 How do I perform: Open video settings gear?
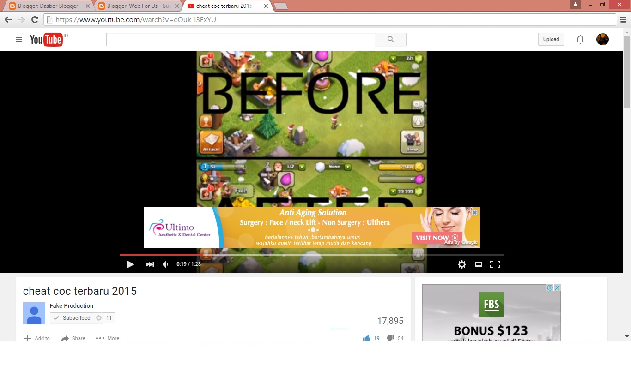[x=461, y=264]
